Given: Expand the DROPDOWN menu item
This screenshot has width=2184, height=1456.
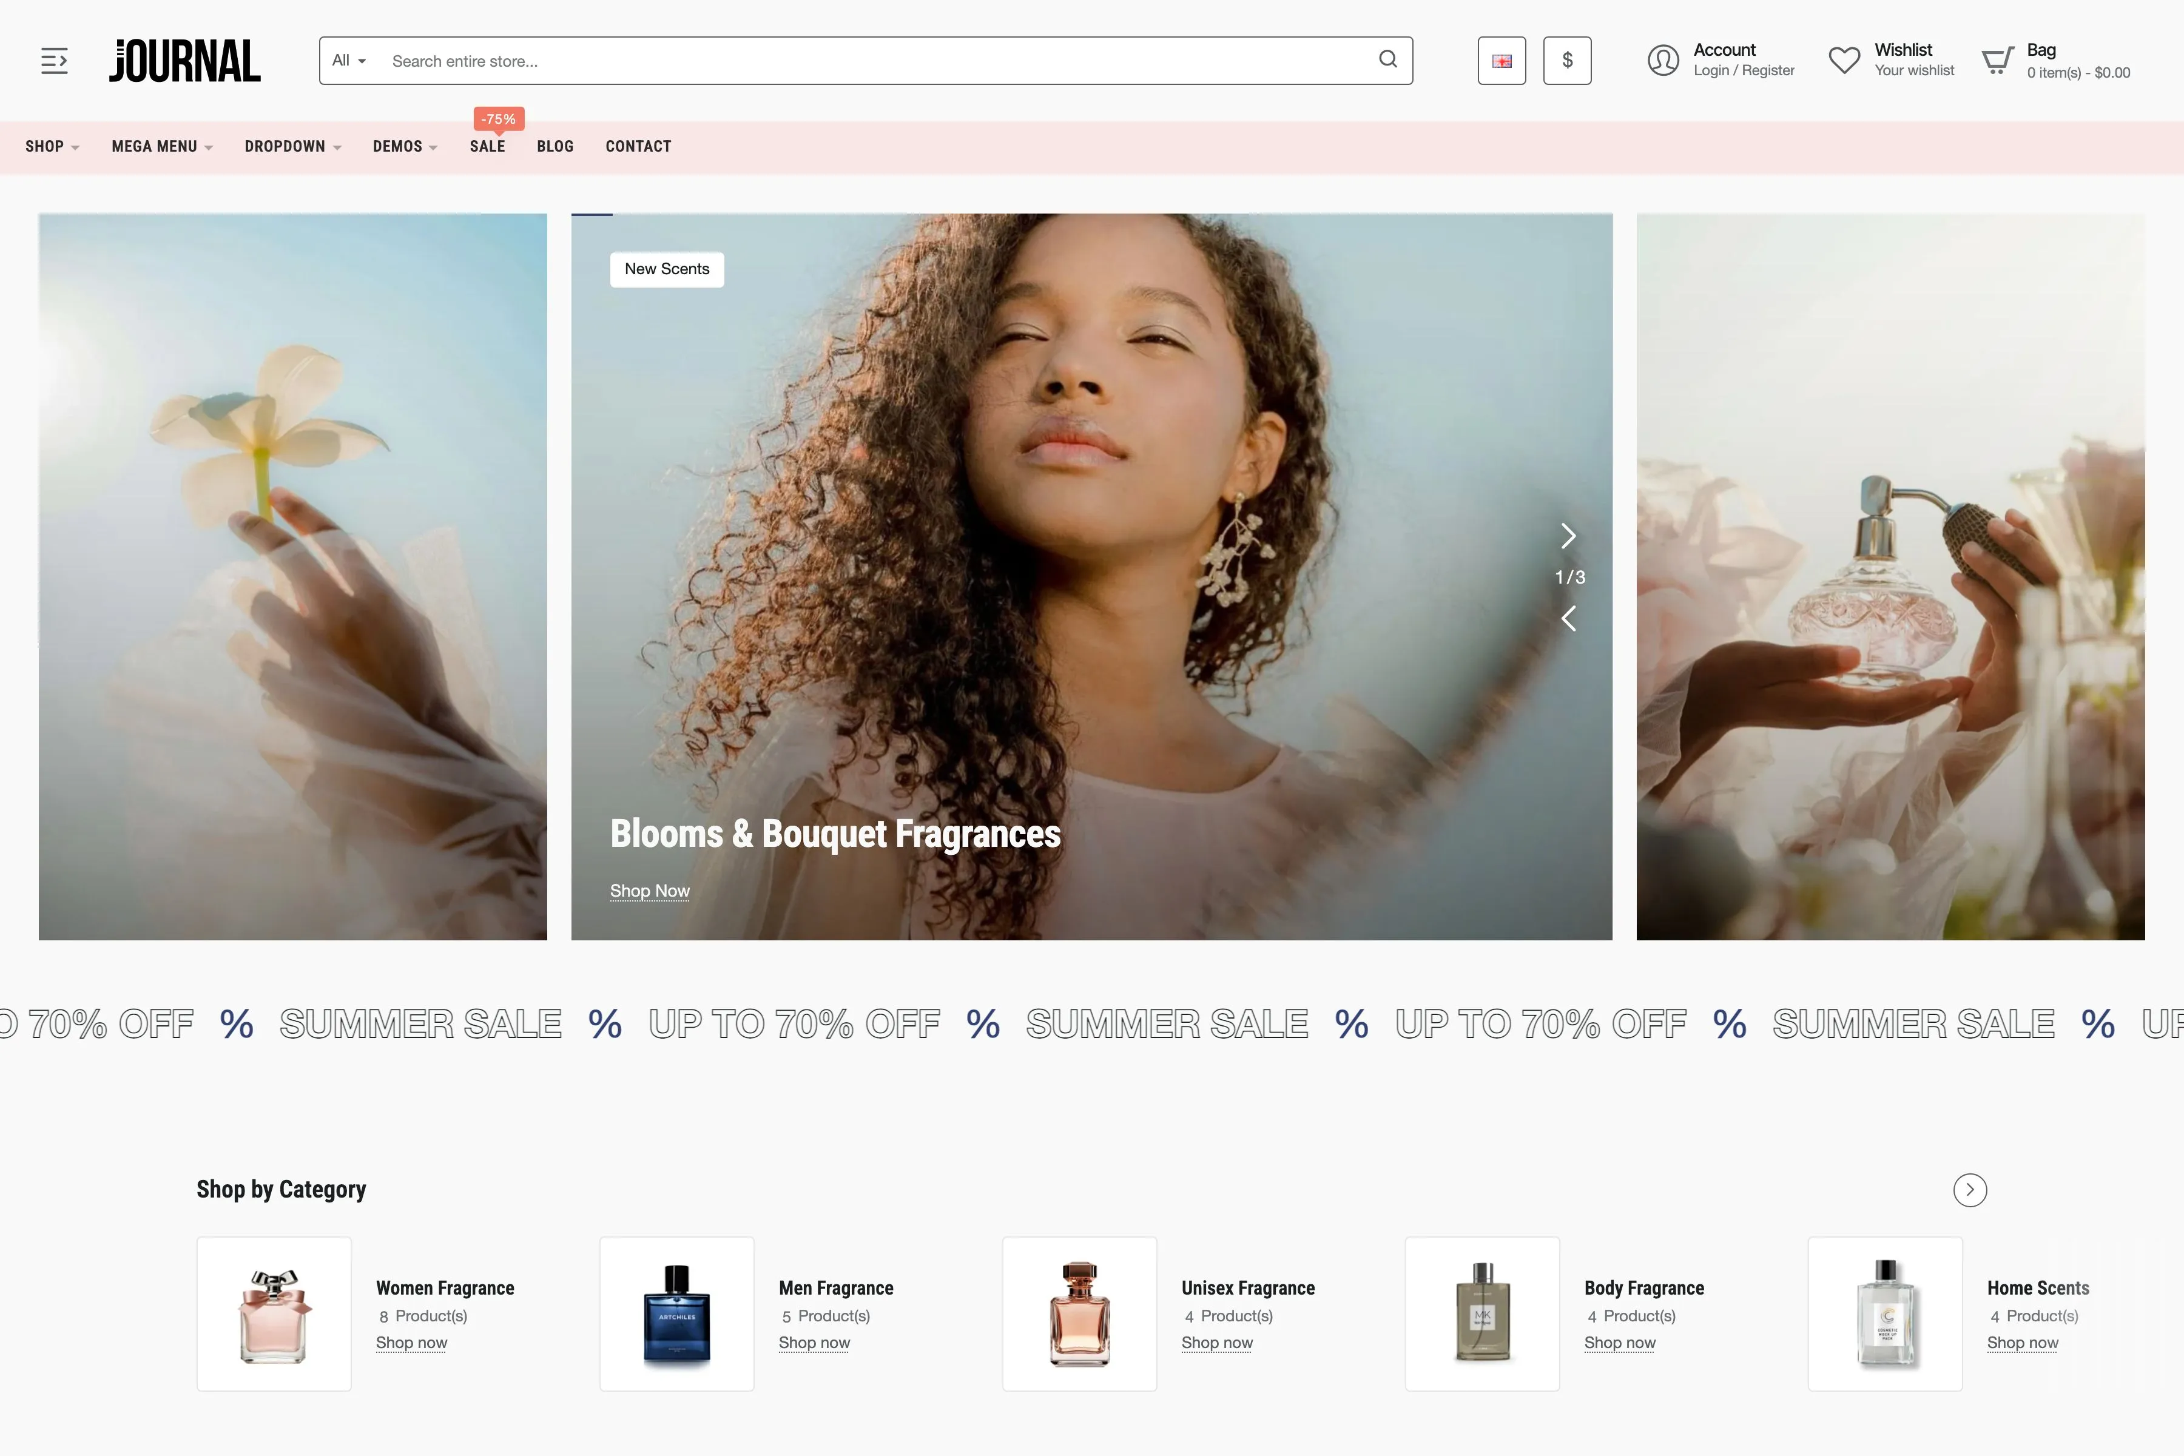Looking at the screenshot, I should click(294, 147).
